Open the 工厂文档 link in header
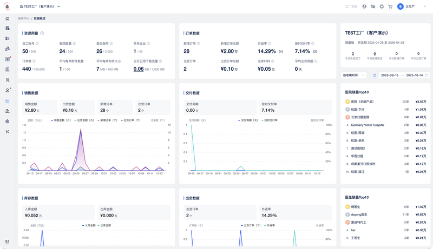The width and height of the screenshot is (433, 249). click(351, 6)
